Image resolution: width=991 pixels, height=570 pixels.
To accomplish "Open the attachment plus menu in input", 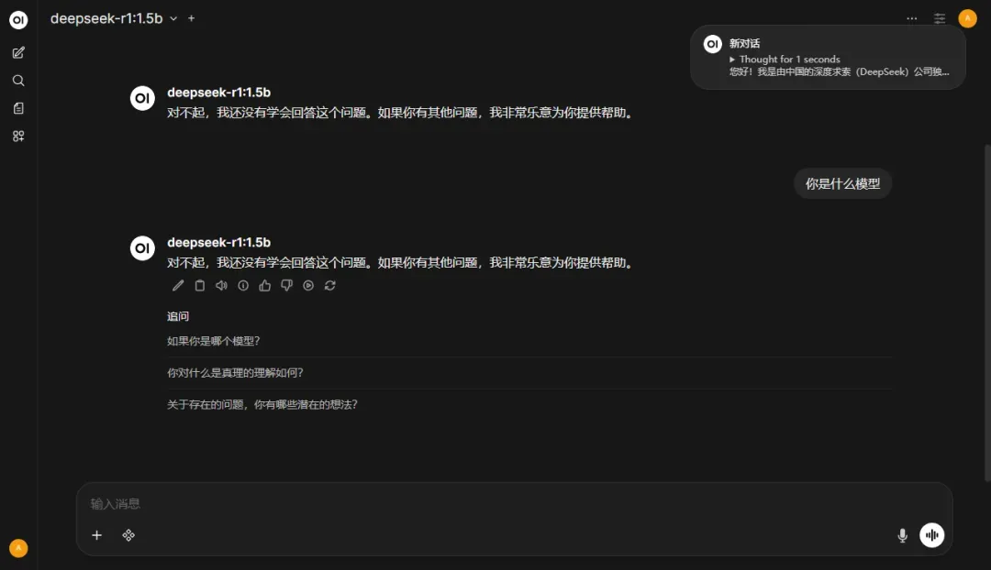I will [x=96, y=535].
